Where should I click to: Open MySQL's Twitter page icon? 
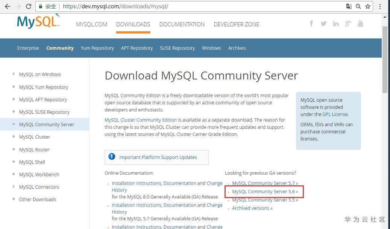click(323, 24)
